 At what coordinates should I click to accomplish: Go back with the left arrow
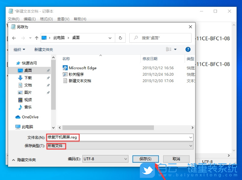[14, 38]
